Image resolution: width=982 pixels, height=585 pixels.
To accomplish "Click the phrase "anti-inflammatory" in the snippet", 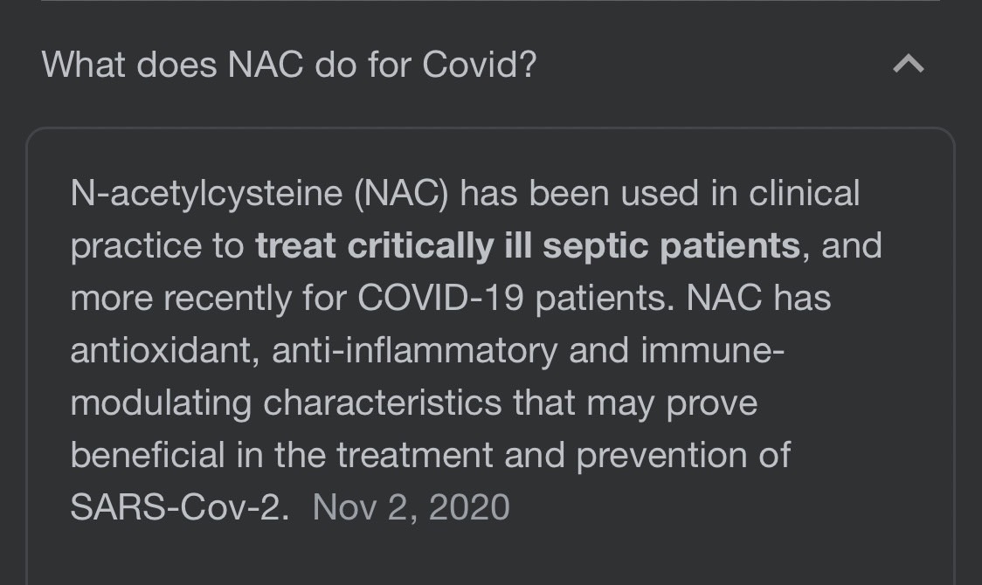I will point(415,350).
